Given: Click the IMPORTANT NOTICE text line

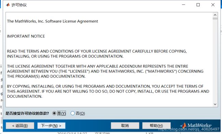Looking at the screenshot, I should click(26, 36).
